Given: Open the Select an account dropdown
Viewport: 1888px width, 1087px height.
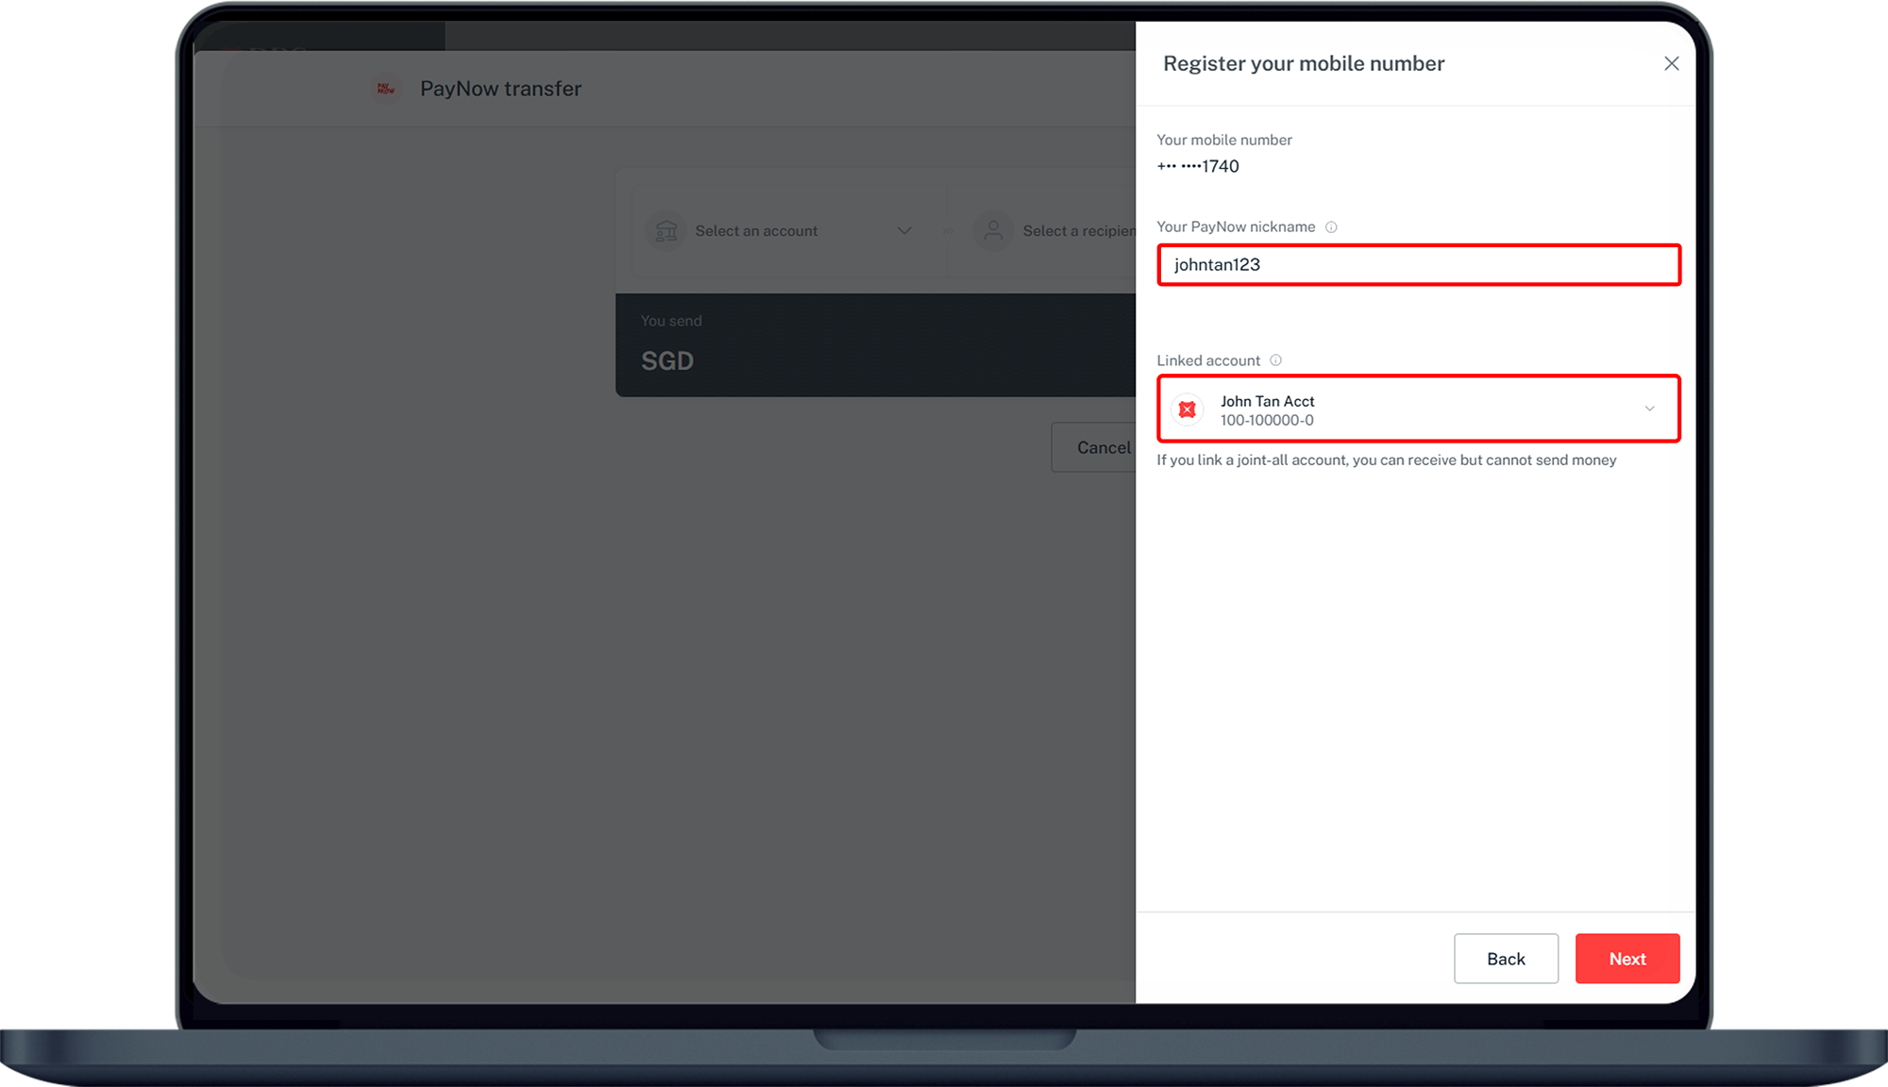Looking at the screenshot, I should coord(756,231).
